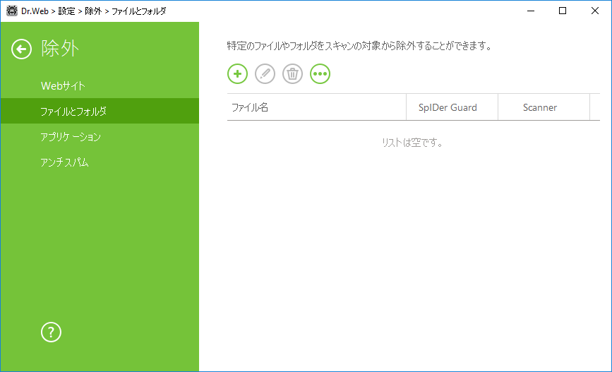
Task: Click the ファイル名 column header
Action: pyautogui.click(x=316, y=107)
